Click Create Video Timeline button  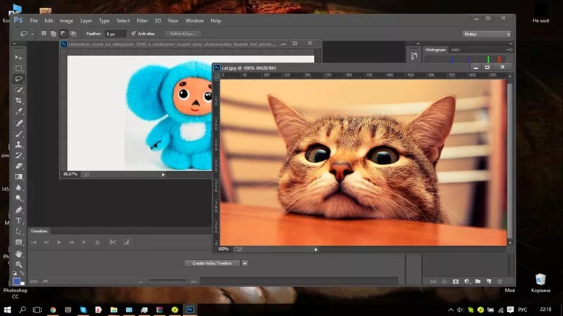(212, 263)
